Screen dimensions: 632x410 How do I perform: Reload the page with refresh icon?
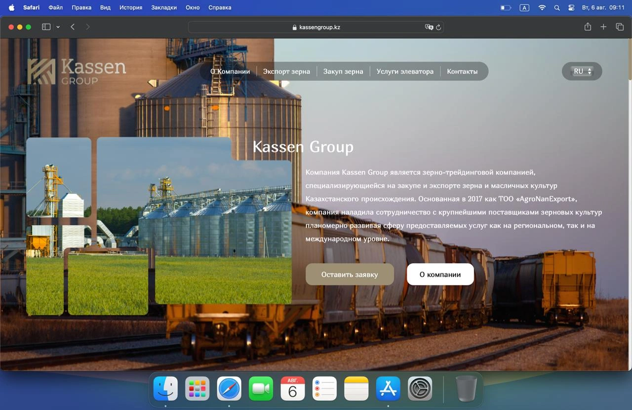pos(438,27)
